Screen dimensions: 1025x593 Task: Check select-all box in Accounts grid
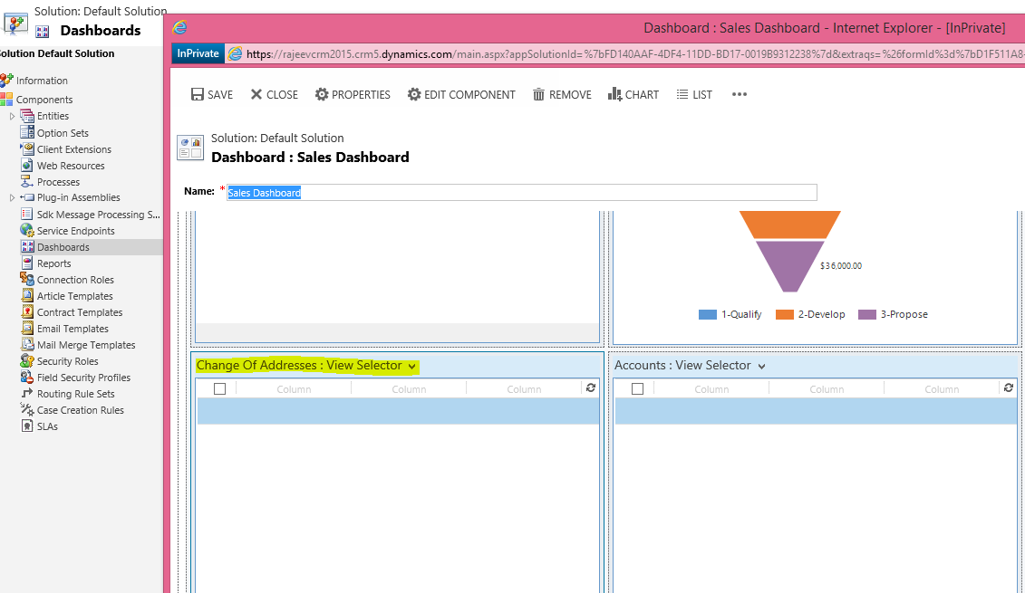click(637, 388)
